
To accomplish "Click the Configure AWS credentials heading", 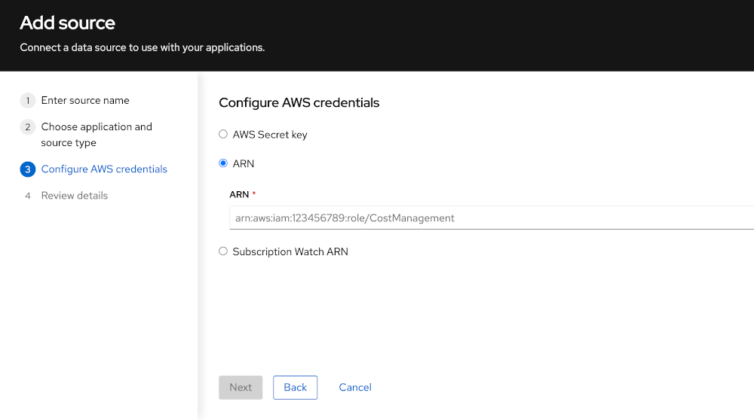I will [299, 102].
